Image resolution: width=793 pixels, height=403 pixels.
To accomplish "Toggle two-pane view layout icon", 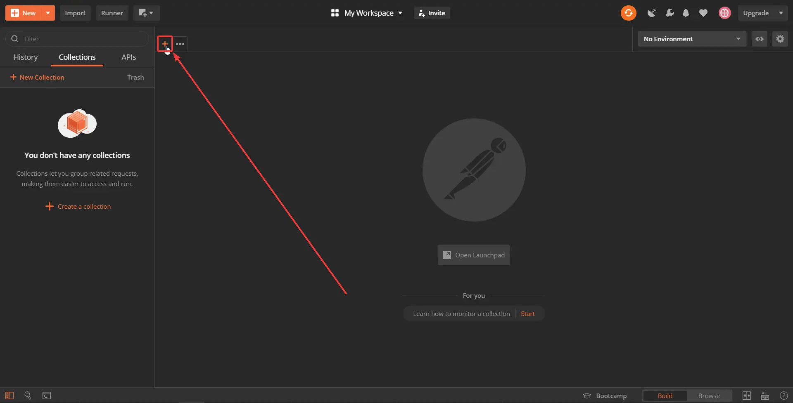I will pos(746,396).
